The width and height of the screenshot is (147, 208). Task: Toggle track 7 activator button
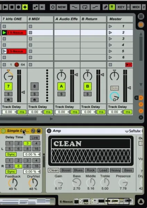coord(8,86)
